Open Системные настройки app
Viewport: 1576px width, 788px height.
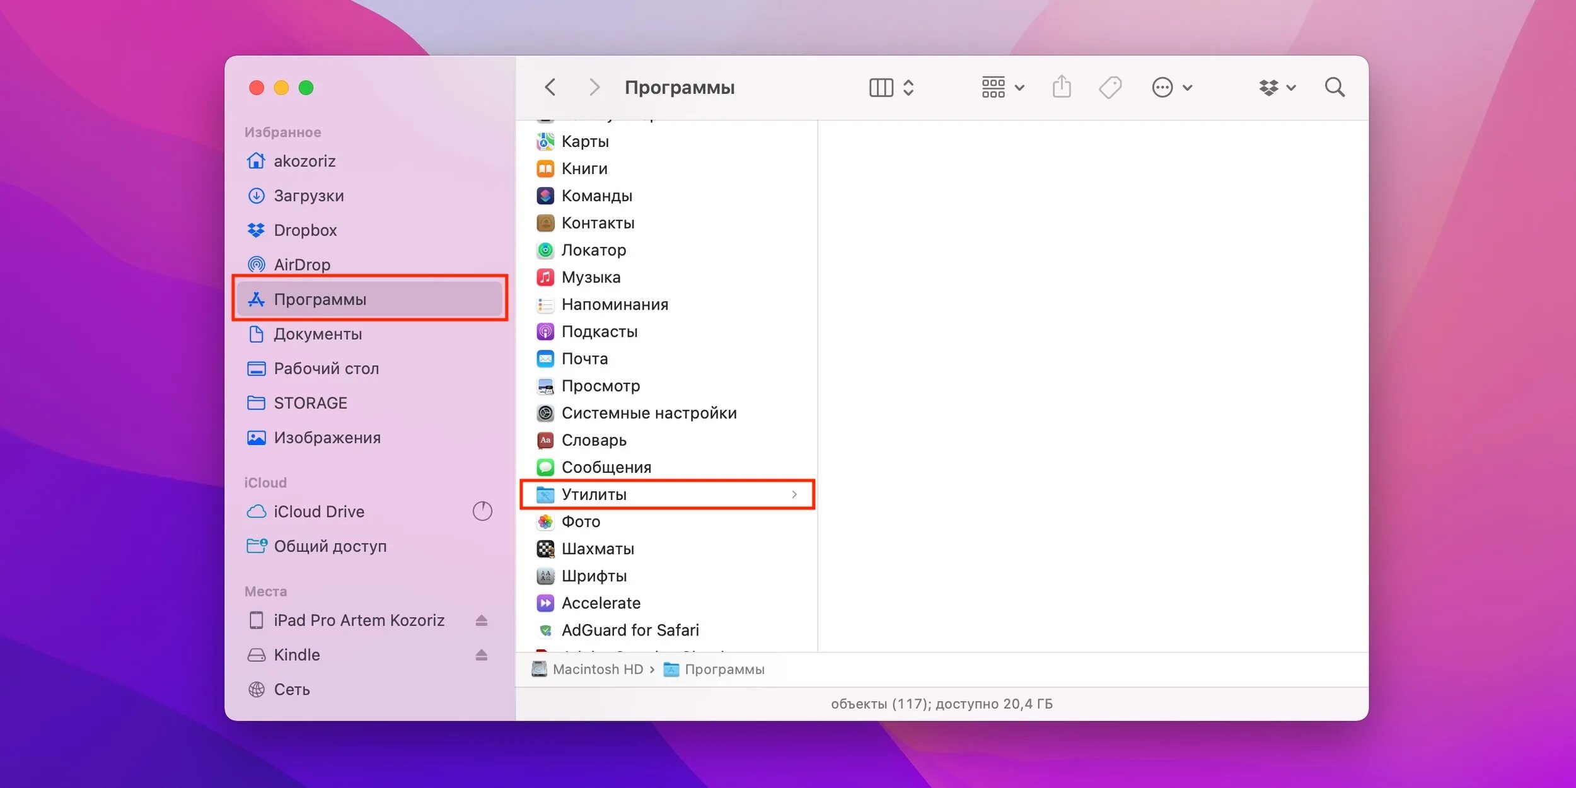(648, 413)
